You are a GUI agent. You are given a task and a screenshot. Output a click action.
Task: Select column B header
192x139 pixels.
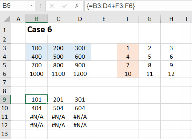click(x=37, y=19)
